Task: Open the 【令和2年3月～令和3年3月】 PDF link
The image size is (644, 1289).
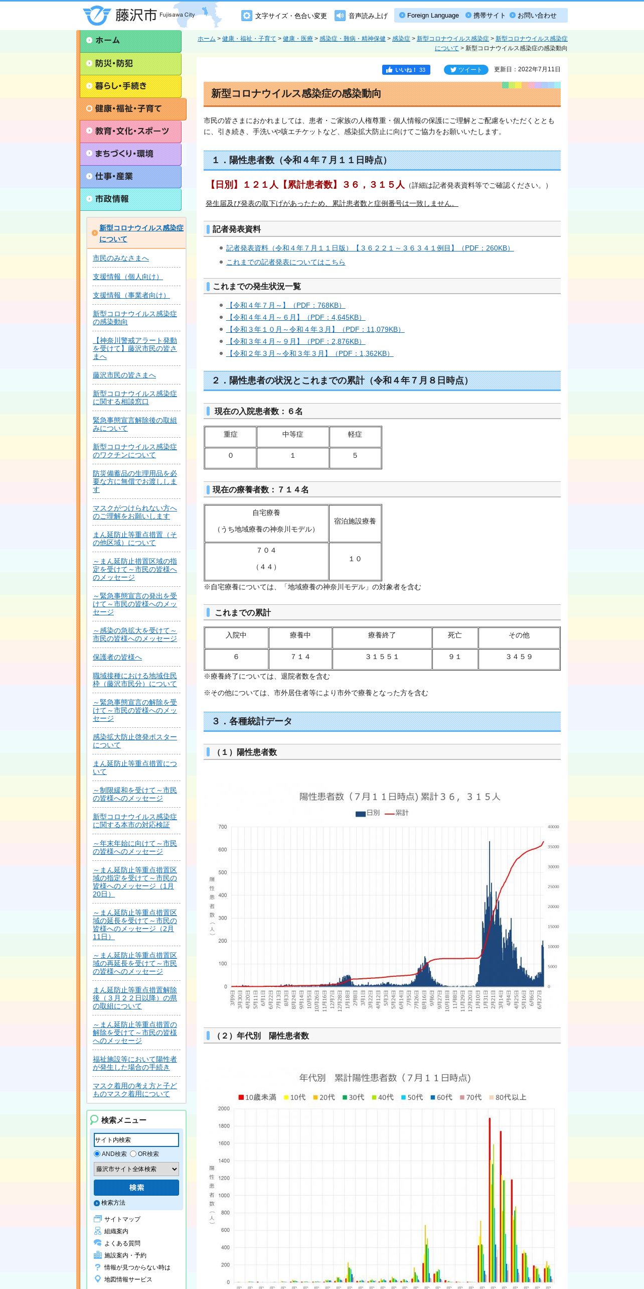Action: (x=309, y=353)
